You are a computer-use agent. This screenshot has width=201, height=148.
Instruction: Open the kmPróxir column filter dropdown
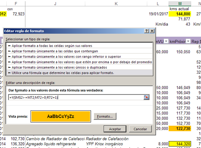188,41
